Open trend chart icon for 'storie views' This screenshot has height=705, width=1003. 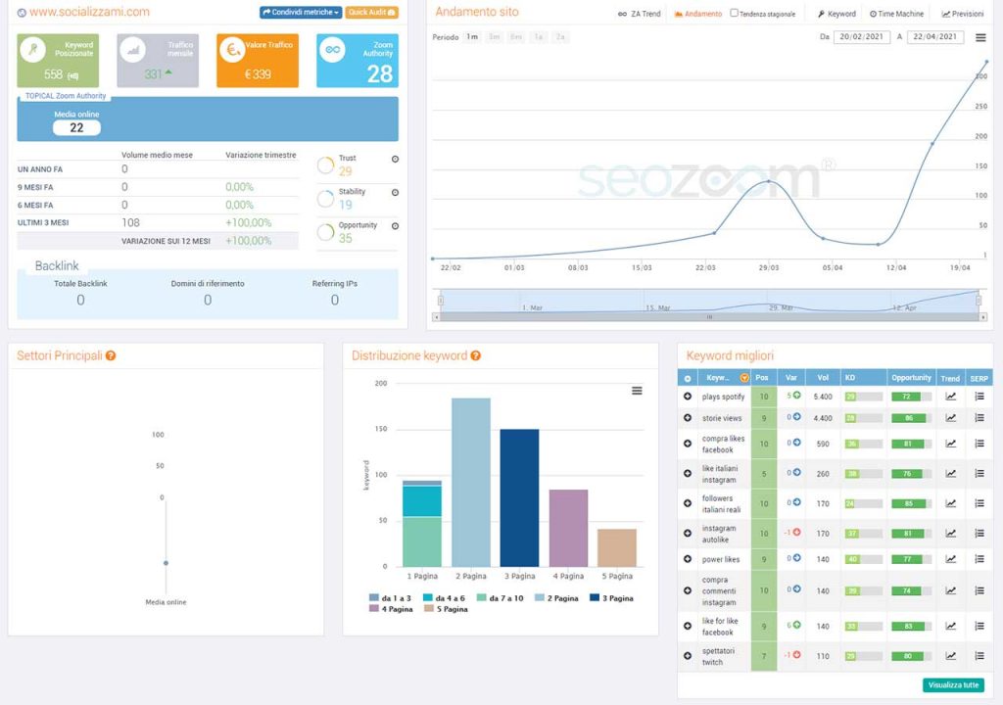click(951, 418)
